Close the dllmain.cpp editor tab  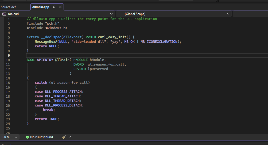click(60, 7)
